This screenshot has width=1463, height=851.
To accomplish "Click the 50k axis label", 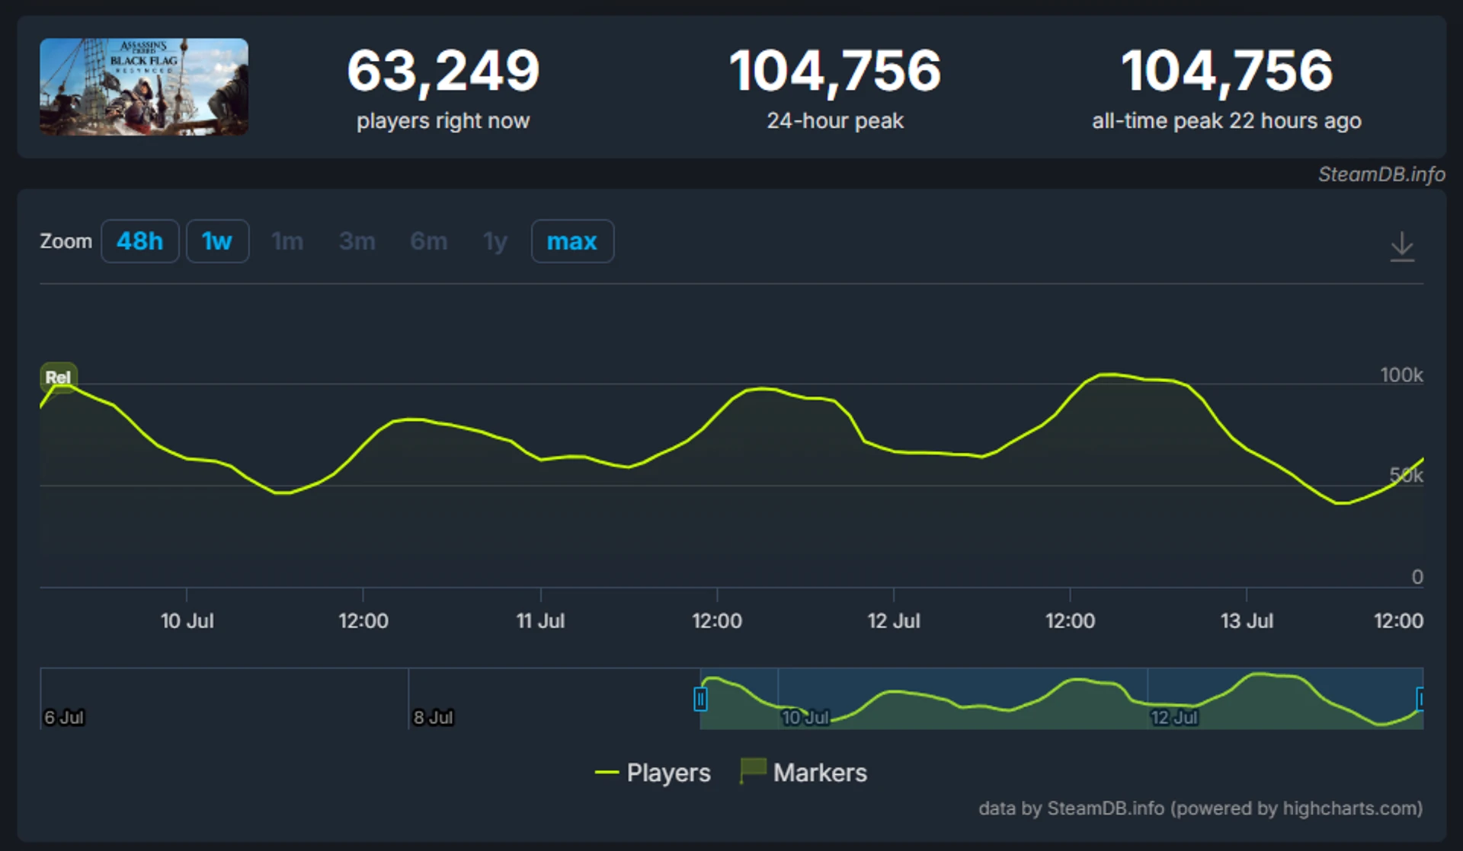I will [1406, 476].
